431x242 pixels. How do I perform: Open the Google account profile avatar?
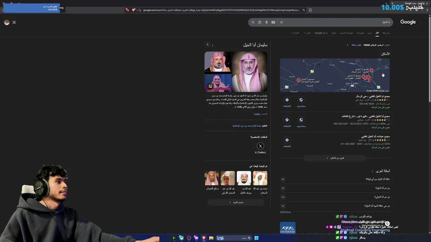tap(6, 22)
